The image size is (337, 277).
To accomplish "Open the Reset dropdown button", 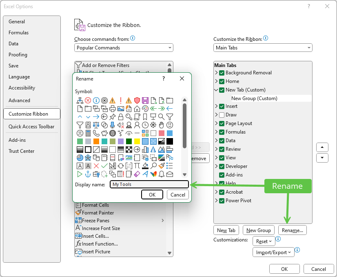I will (x=264, y=241).
